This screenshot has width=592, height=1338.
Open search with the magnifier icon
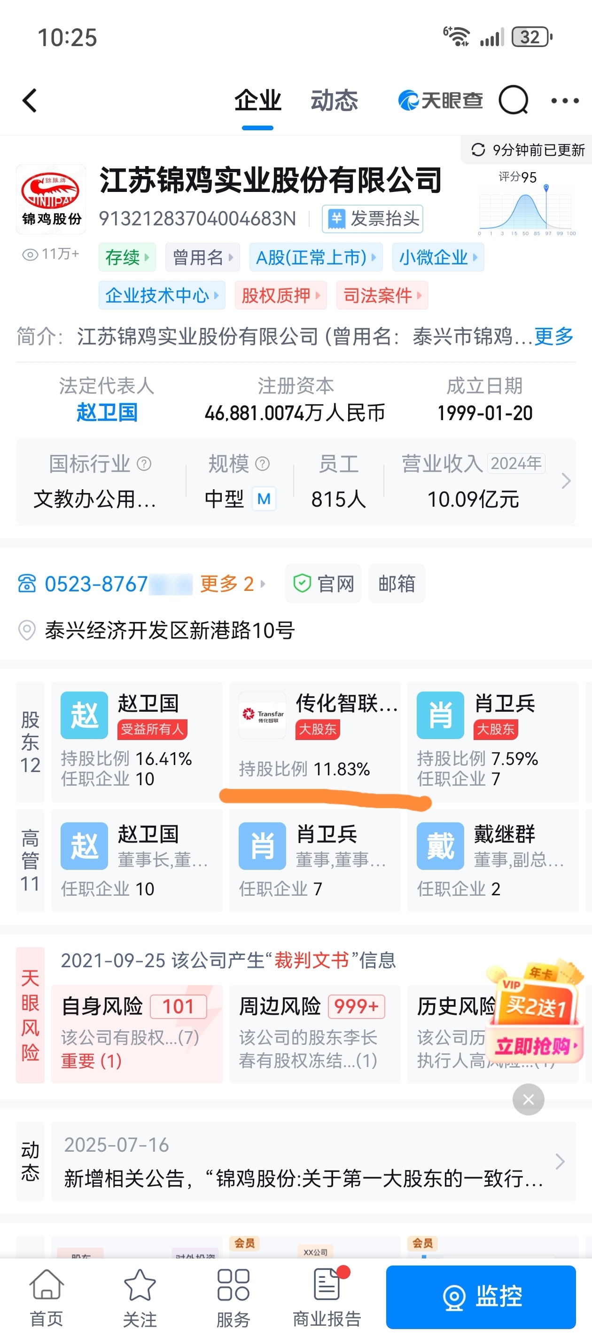[x=513, y=100]
